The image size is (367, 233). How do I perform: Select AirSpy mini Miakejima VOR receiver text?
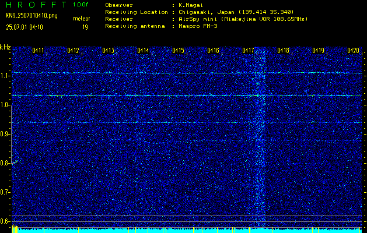[x=243, y=19]
